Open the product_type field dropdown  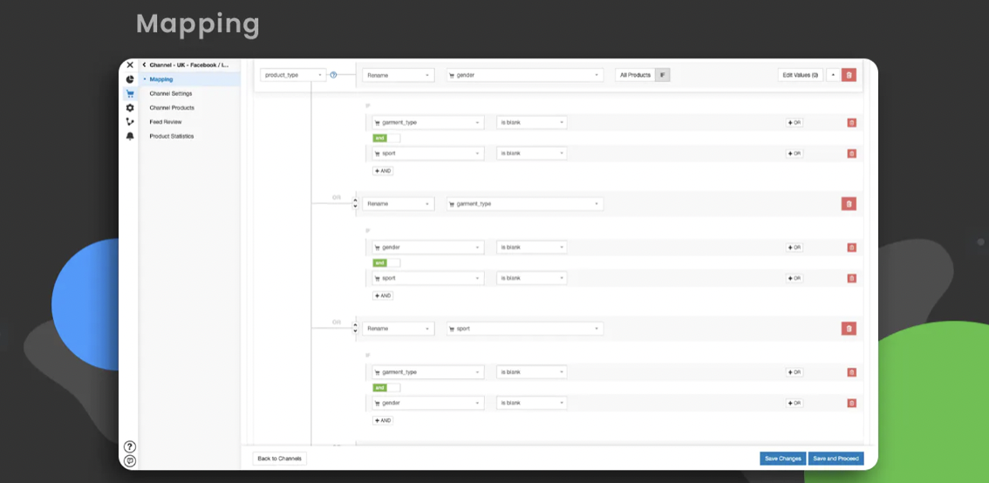tap(293, 75)
